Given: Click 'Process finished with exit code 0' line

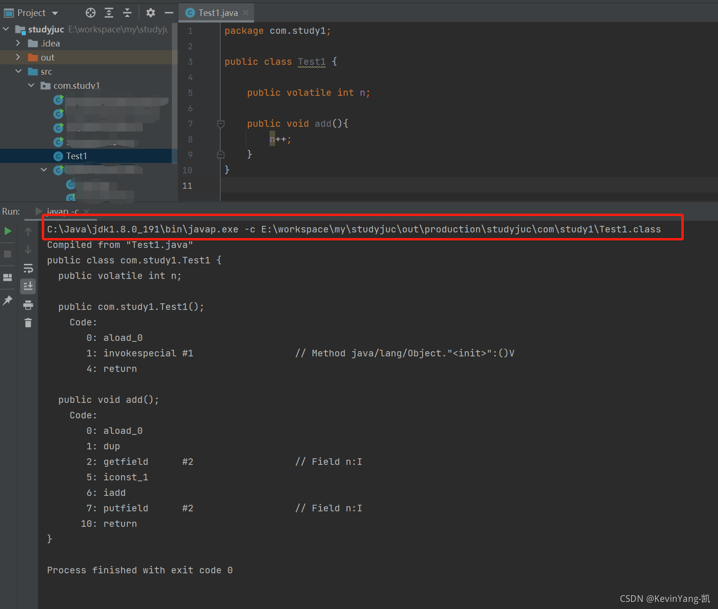Looking at the screenshot, I should [140, 570].
